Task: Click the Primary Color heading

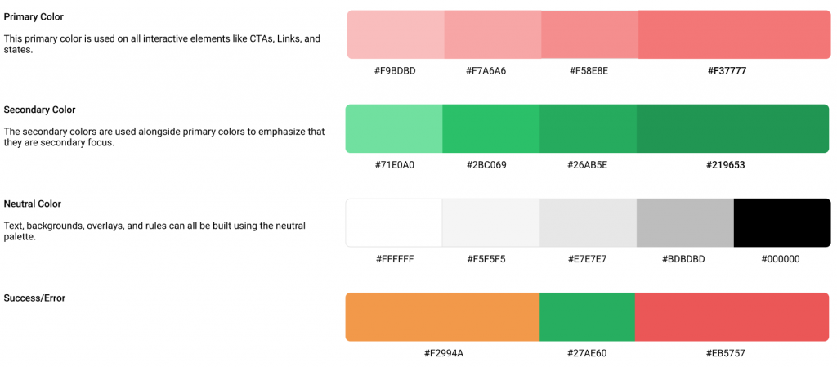Action: [34, 16]
